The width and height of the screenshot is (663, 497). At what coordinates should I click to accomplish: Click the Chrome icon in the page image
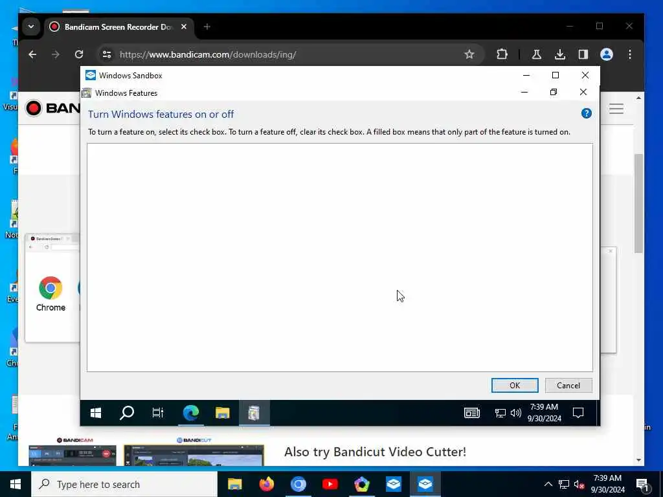[51, 288]
